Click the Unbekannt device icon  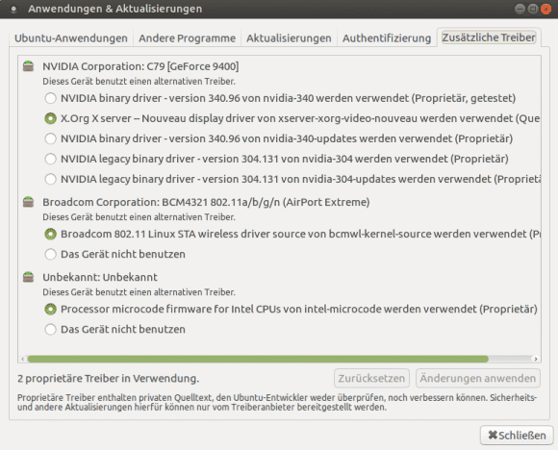[x=28, y=277]
